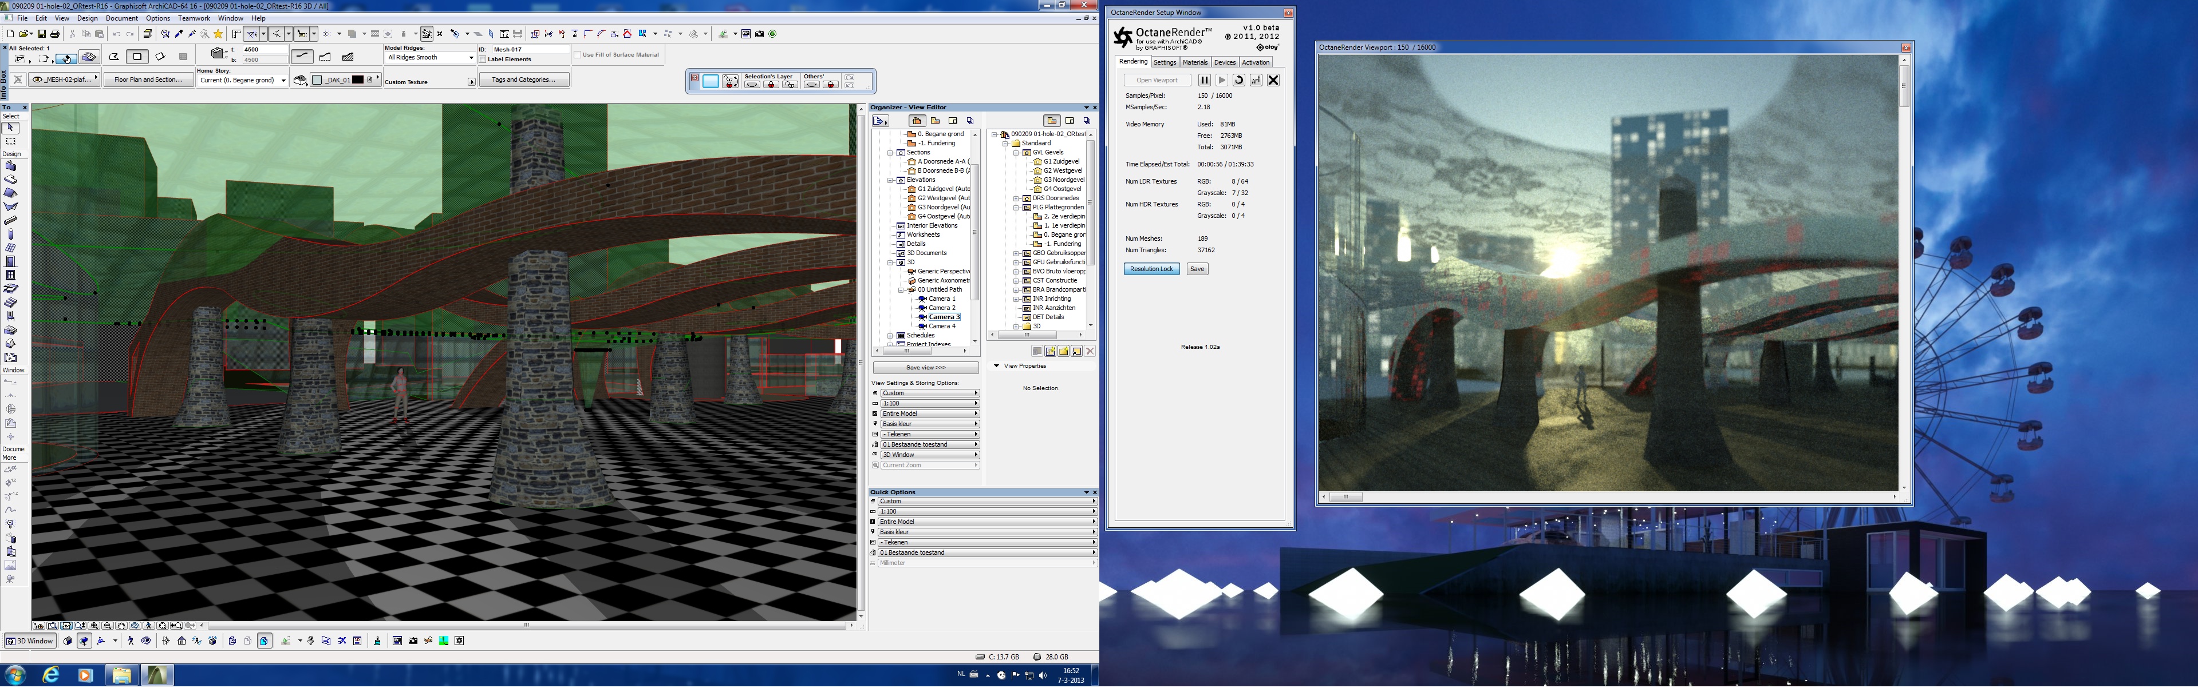This screenshot has width=2198, height=688.
Task: Select Camera 3 in the View Map
Action: (x=944, y=317)
